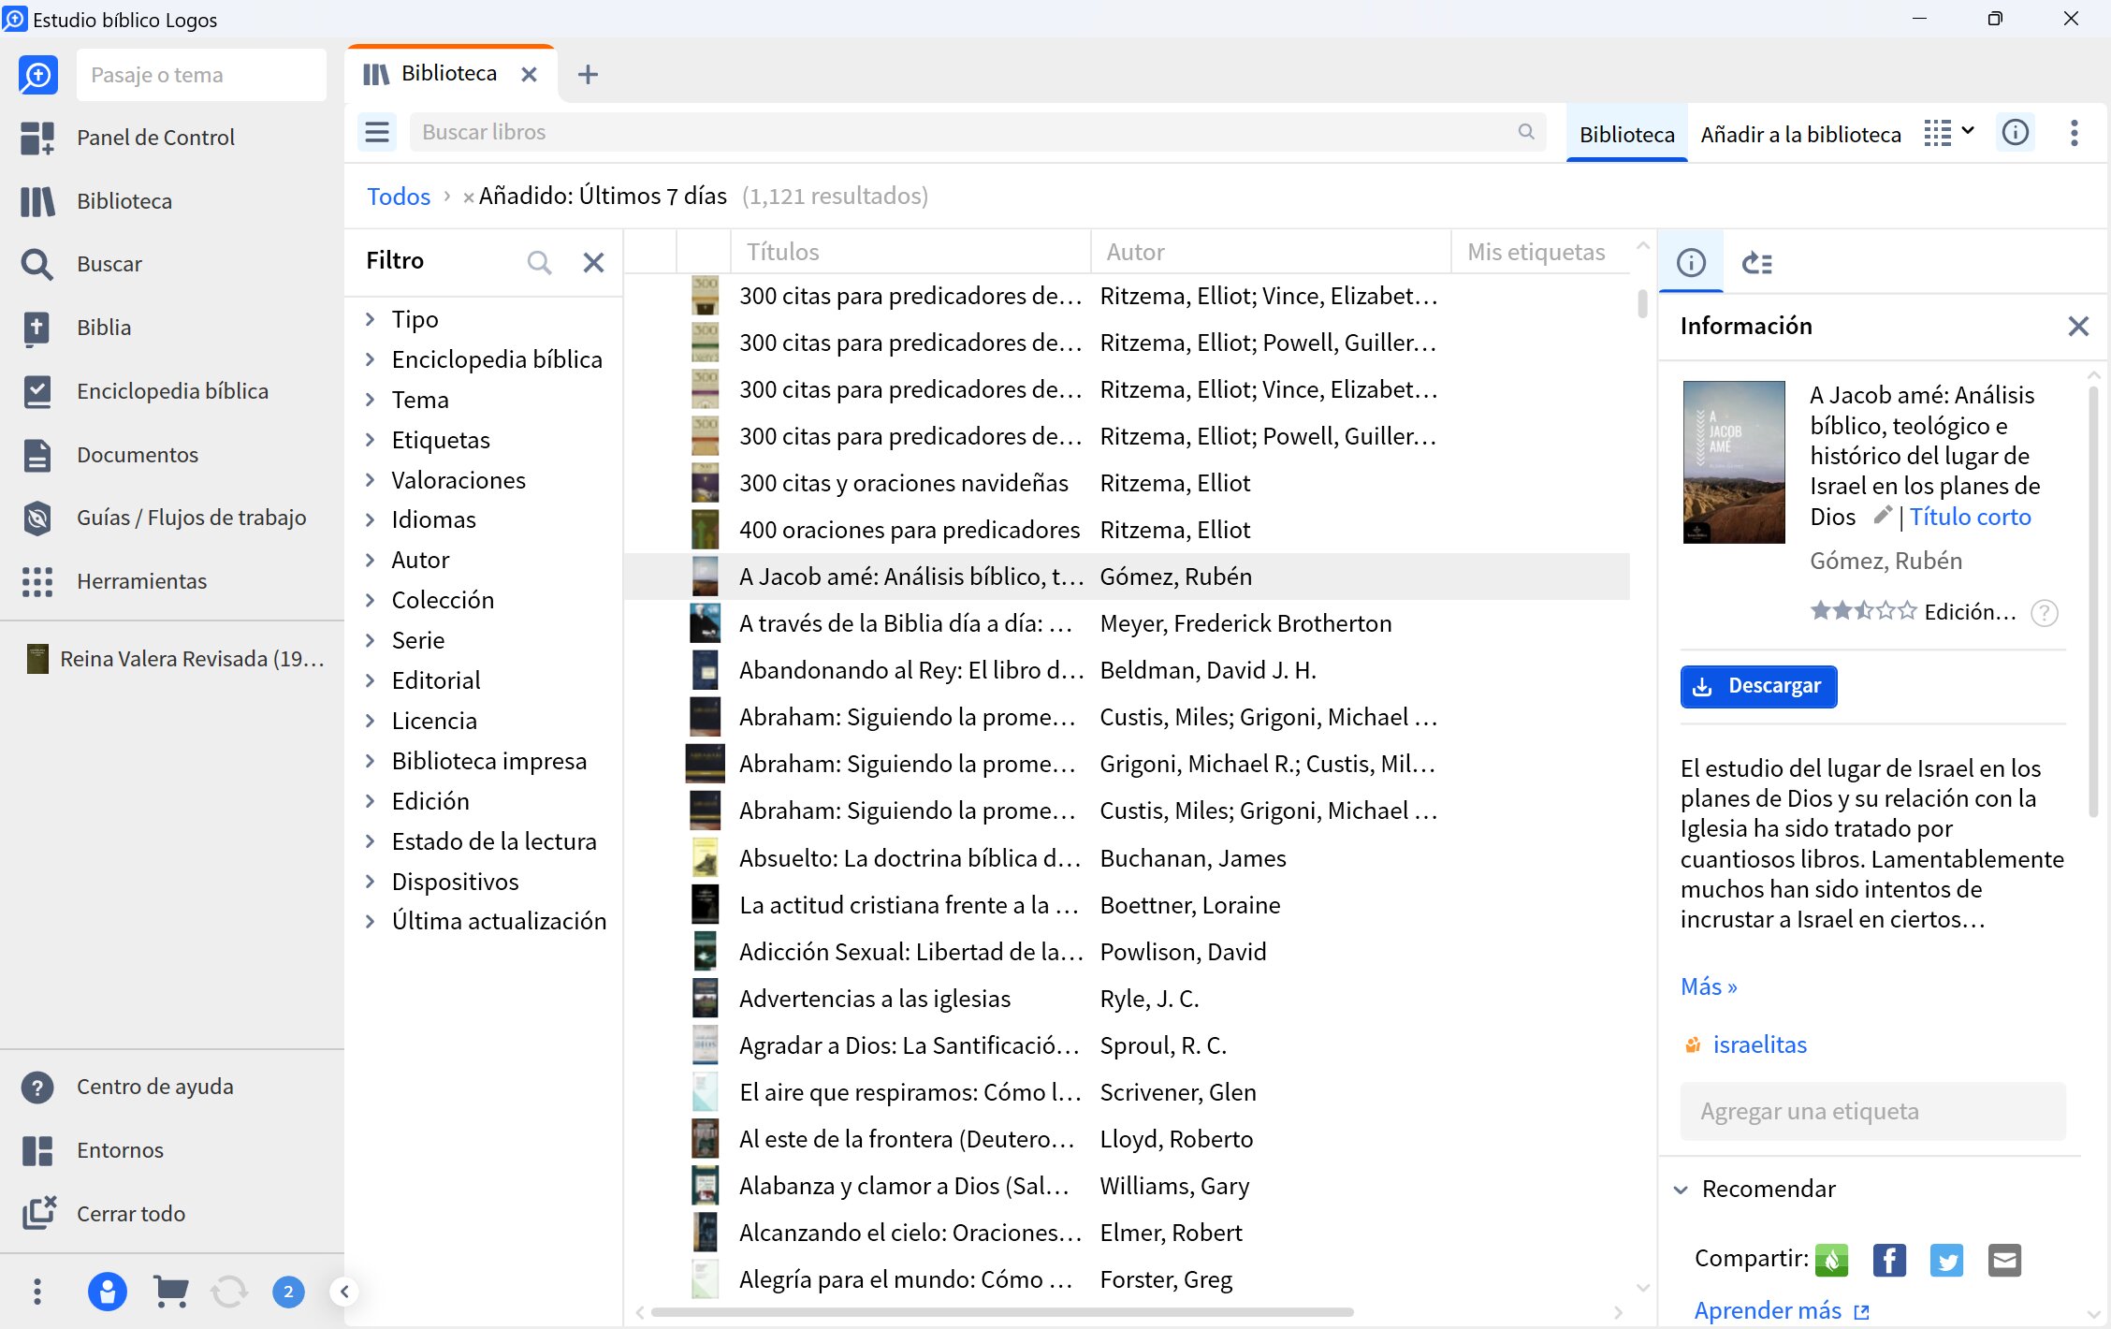Expand the Idiomas filter
The image size is (2111, 1329).
tap(371, 519)
